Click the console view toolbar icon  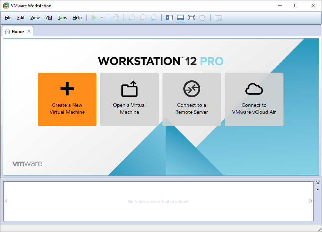point(218,18)
